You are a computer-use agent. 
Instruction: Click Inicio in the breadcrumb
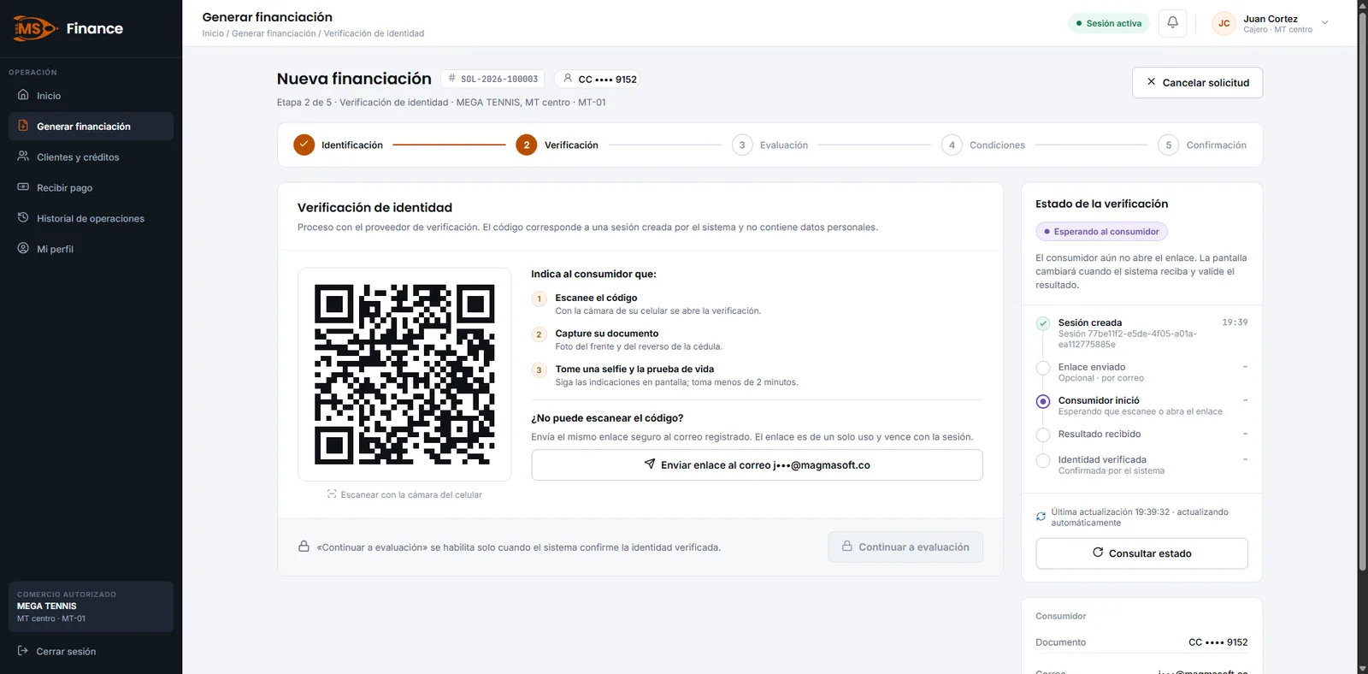point(213,33)
